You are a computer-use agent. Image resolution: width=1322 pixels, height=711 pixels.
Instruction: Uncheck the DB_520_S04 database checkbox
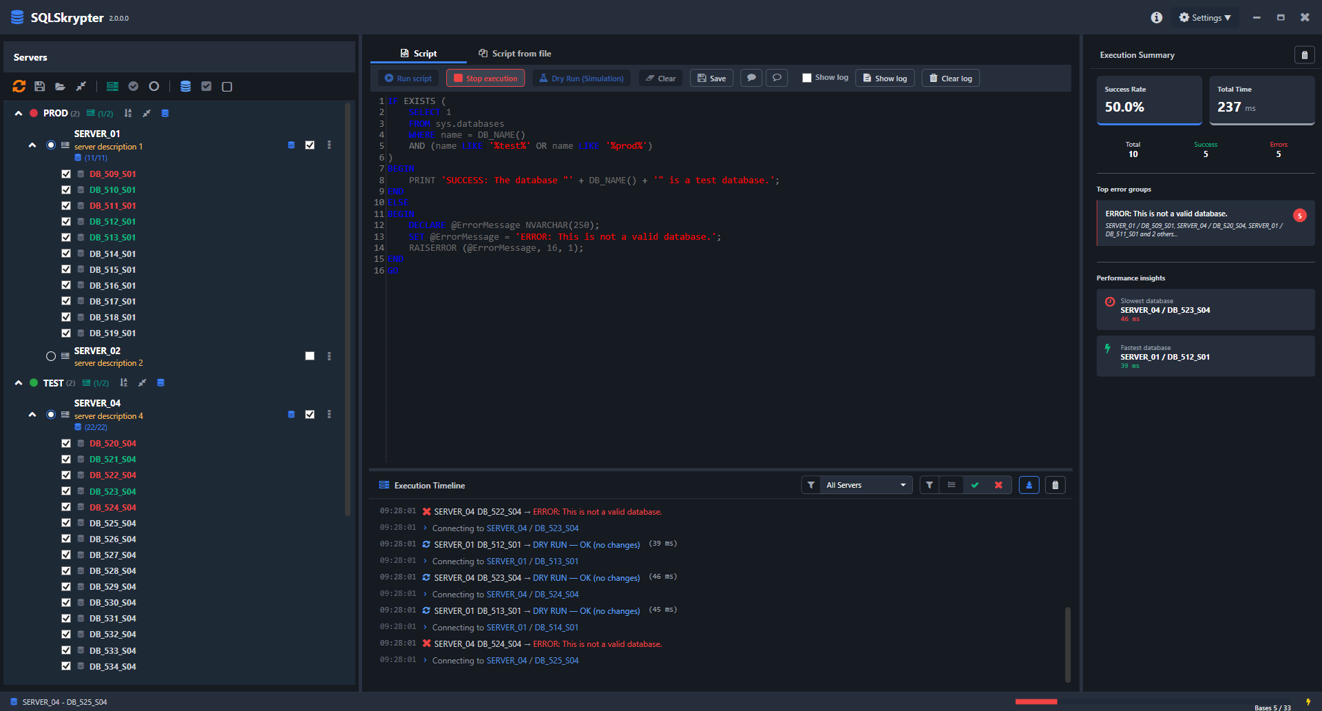(66, 443)
